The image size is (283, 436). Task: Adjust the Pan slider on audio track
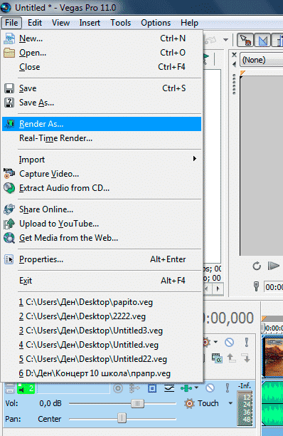point(122,418)
